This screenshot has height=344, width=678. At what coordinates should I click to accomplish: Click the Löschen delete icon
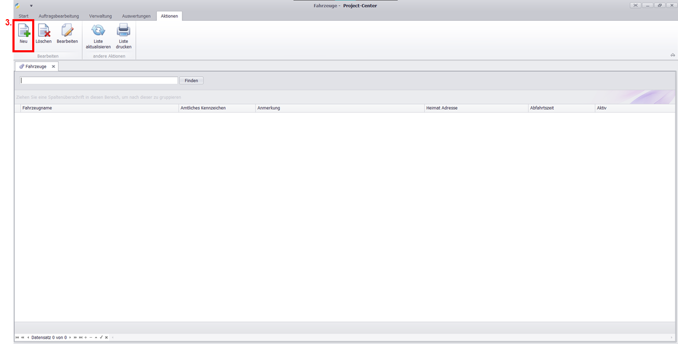tap(44, 34)
